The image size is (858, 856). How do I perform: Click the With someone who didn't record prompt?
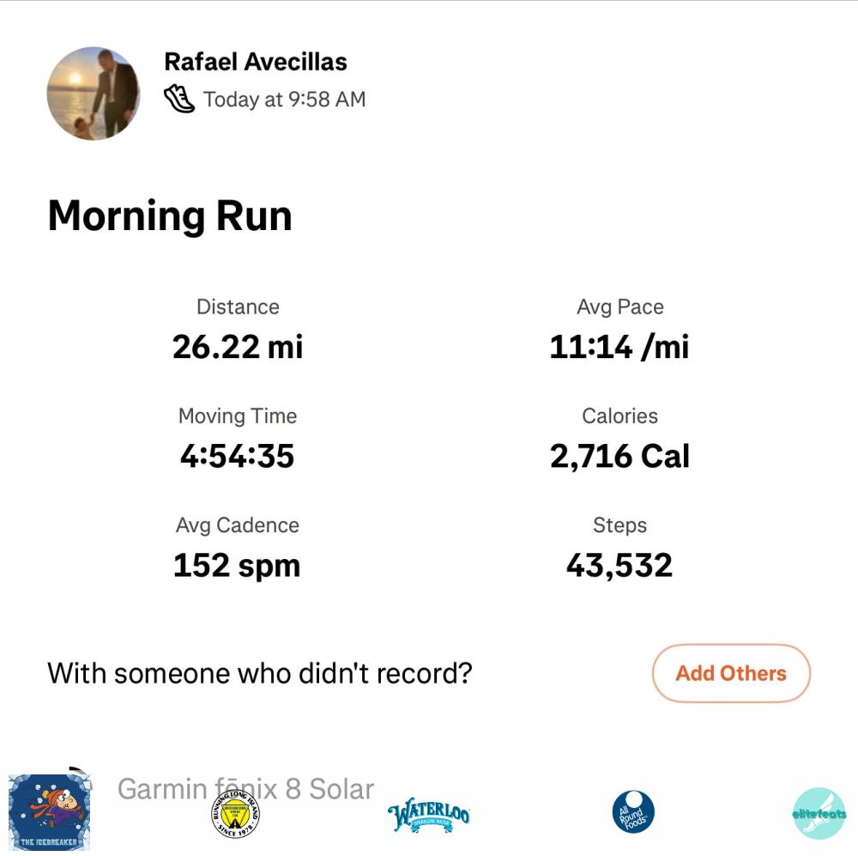point(260,672)
